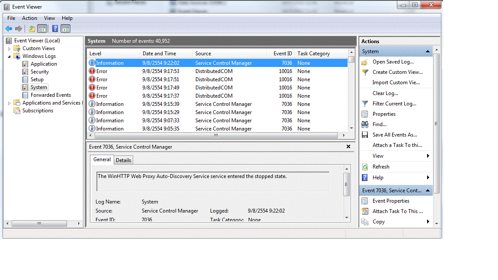498x280 pixels.
Task: Collapse Event 7036 actions section header
Action: tap(428, 191)
